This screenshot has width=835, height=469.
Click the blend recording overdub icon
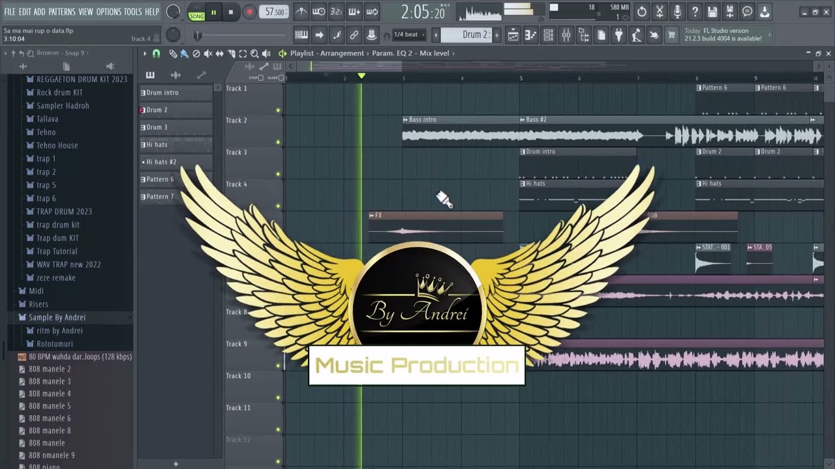point(354,12)
